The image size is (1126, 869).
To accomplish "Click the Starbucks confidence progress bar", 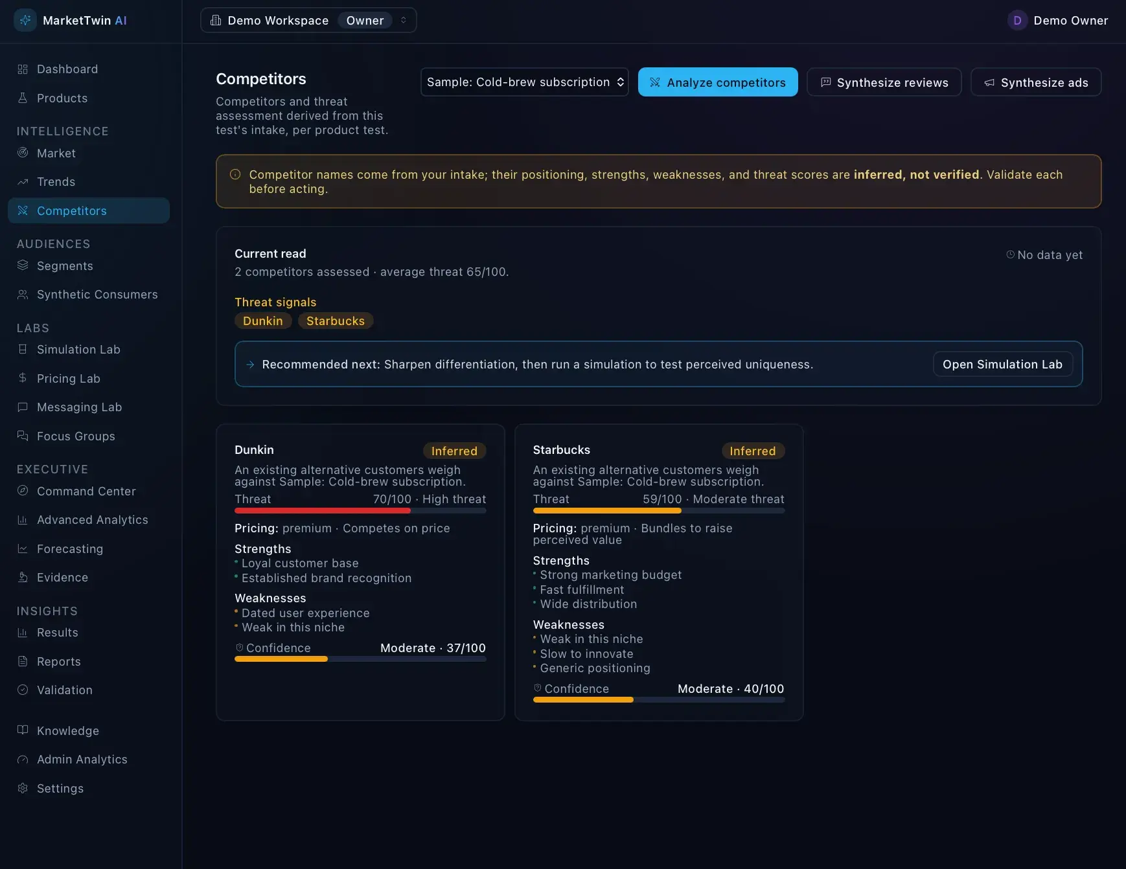I will [659, 700].
